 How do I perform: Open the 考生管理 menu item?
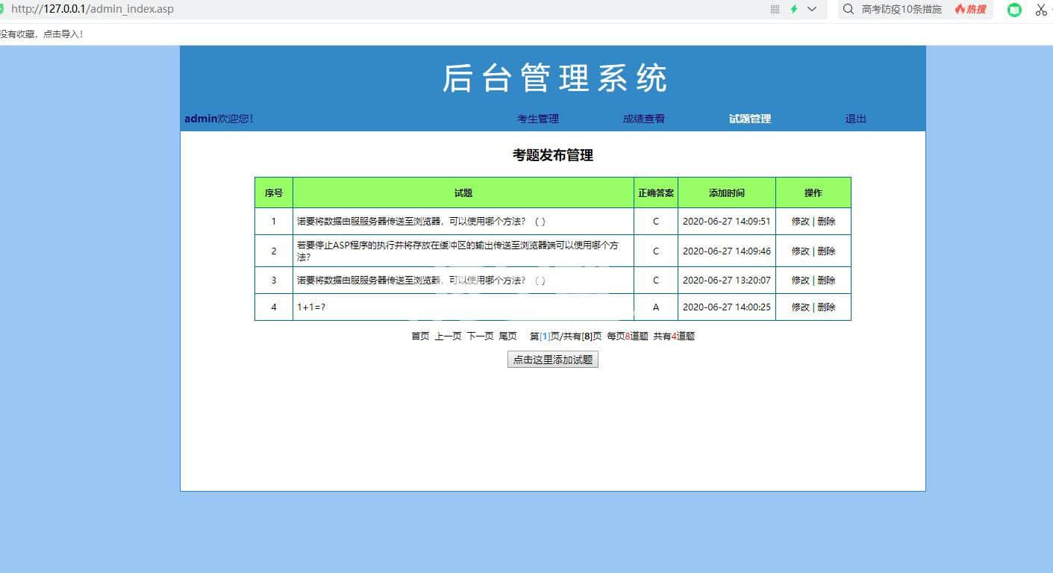coord(537,119)
